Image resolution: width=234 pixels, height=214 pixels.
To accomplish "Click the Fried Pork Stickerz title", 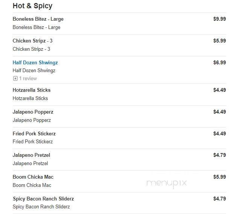I will click(34, 134).
